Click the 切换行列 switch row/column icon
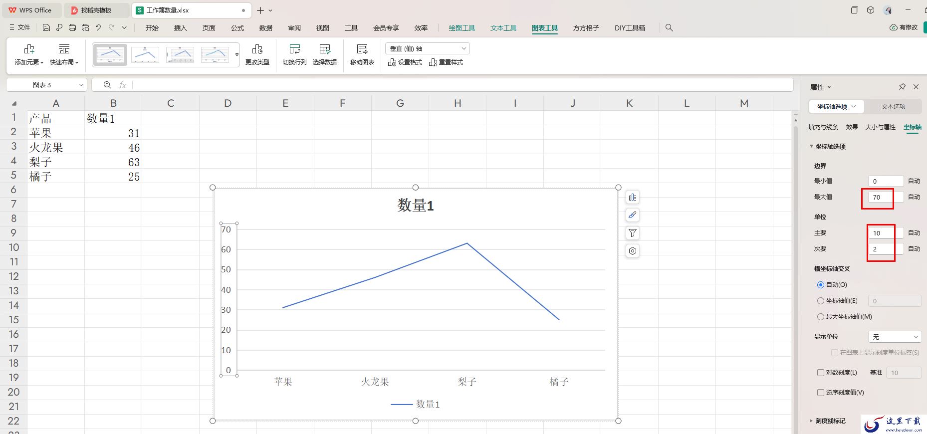 coord(294,55)
